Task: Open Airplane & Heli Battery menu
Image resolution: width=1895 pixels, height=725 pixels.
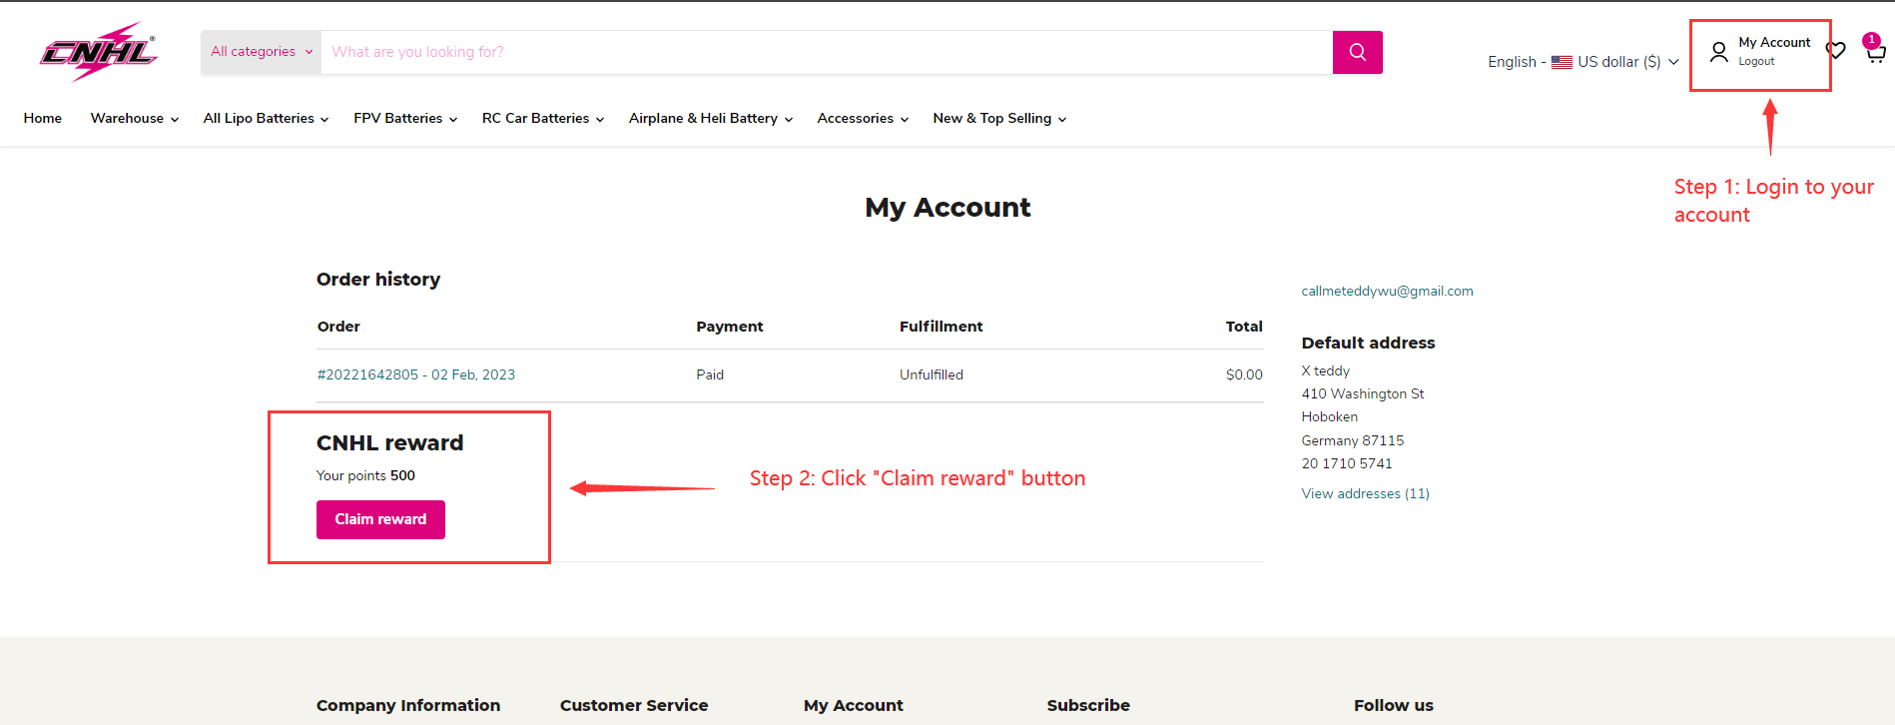Action: (x=710, y=119)
